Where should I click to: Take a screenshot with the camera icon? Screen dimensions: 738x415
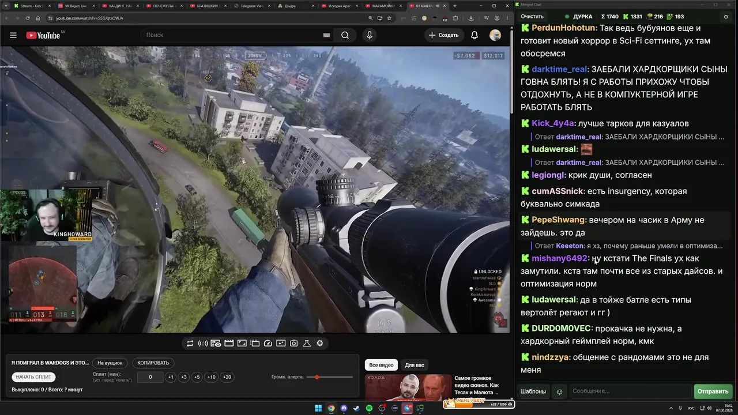tap(294, 344)
